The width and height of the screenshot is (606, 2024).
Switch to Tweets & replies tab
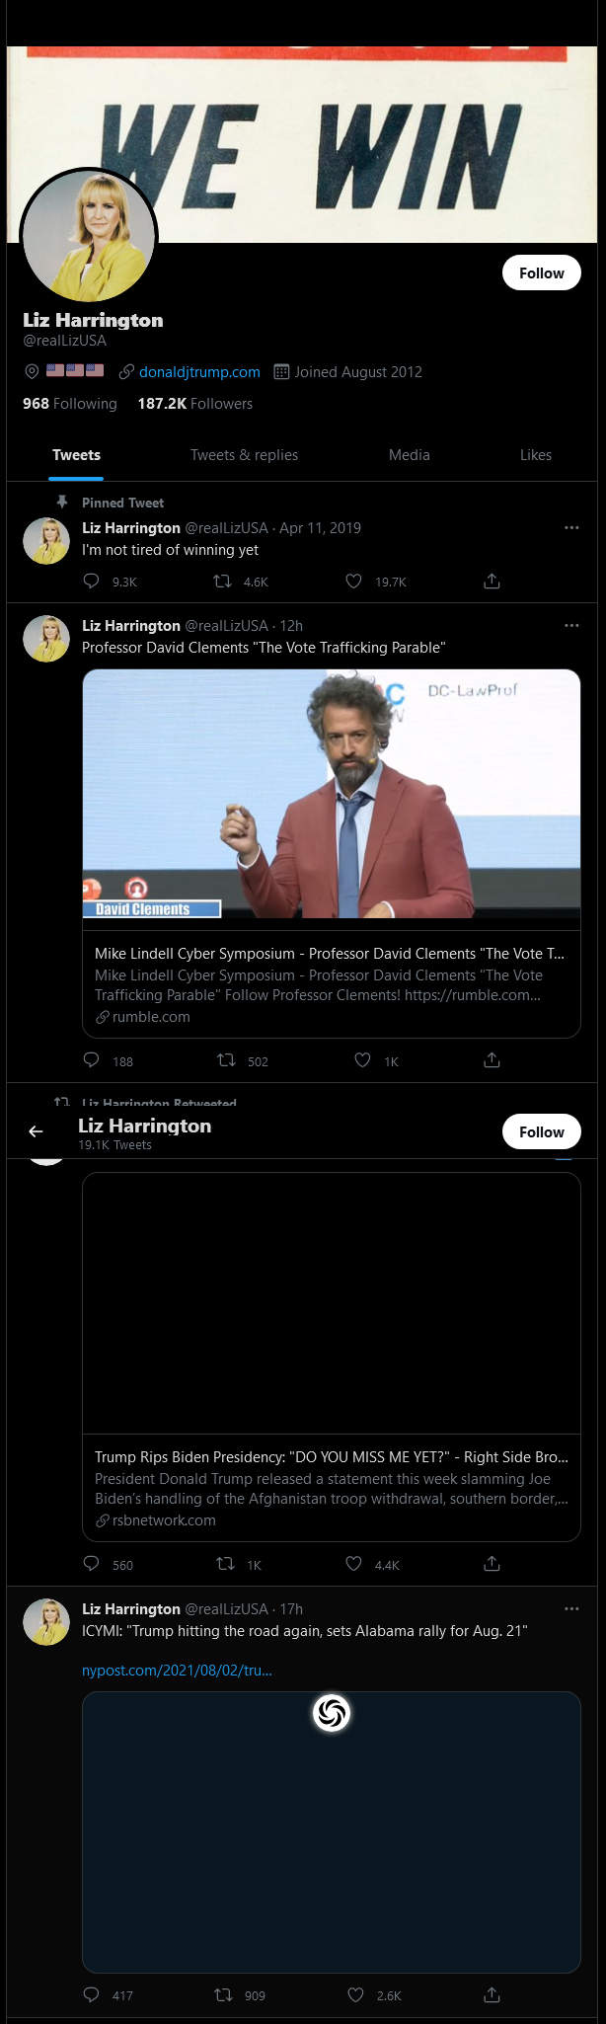click(x=244, y=455)
